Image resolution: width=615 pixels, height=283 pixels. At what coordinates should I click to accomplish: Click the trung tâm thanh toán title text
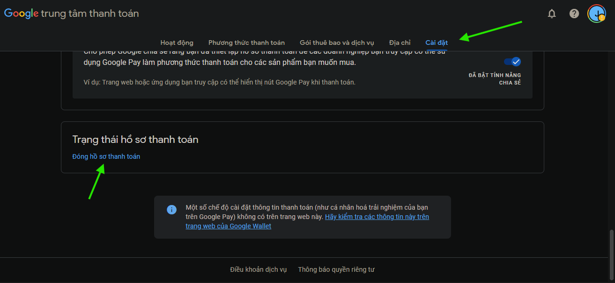pos(90,14)
